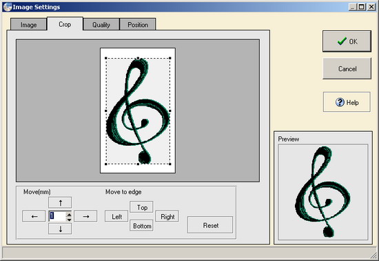Maximize the Image Settings window

(361, 7)
